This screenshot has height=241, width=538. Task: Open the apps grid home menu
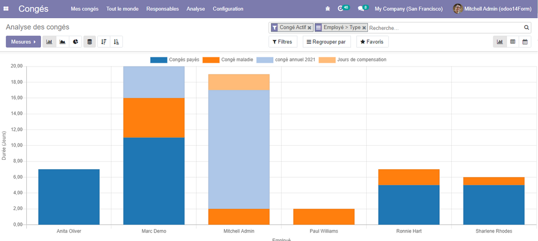[6, 9]
